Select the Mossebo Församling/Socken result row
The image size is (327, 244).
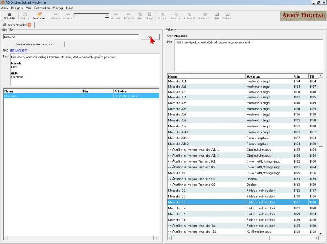click(82, 96)
